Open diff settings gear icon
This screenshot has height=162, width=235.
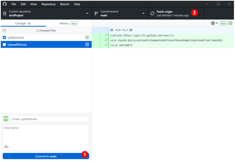pos(213,23)
